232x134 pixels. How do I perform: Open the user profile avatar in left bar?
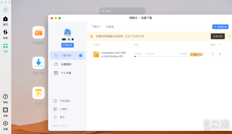(x=5, y=10)
